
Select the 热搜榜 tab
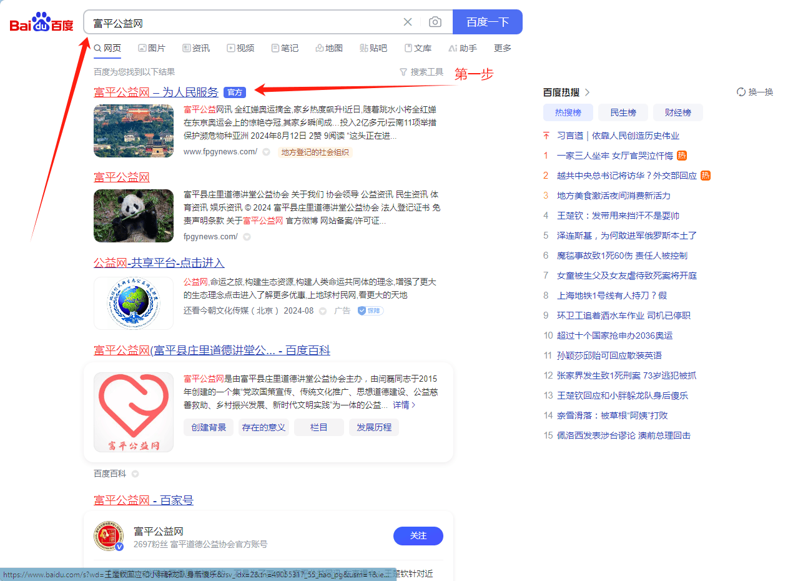(x=568, y=112)
